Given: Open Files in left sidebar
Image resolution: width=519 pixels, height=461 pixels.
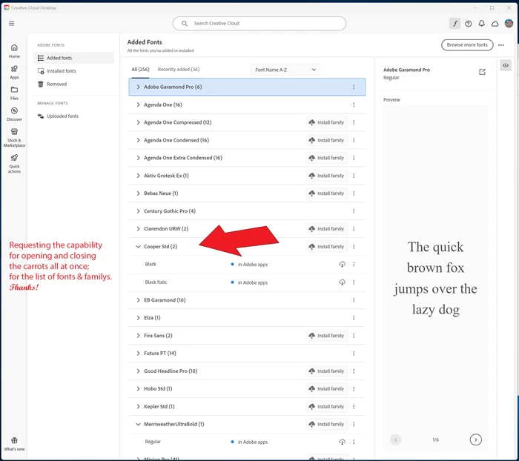Looking at the screenshot, I should (14, 93).
